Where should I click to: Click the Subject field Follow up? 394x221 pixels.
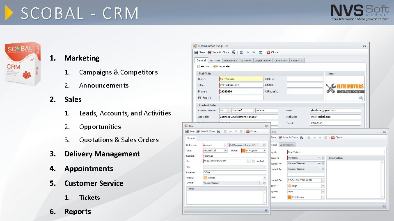(x=234, y=156)
